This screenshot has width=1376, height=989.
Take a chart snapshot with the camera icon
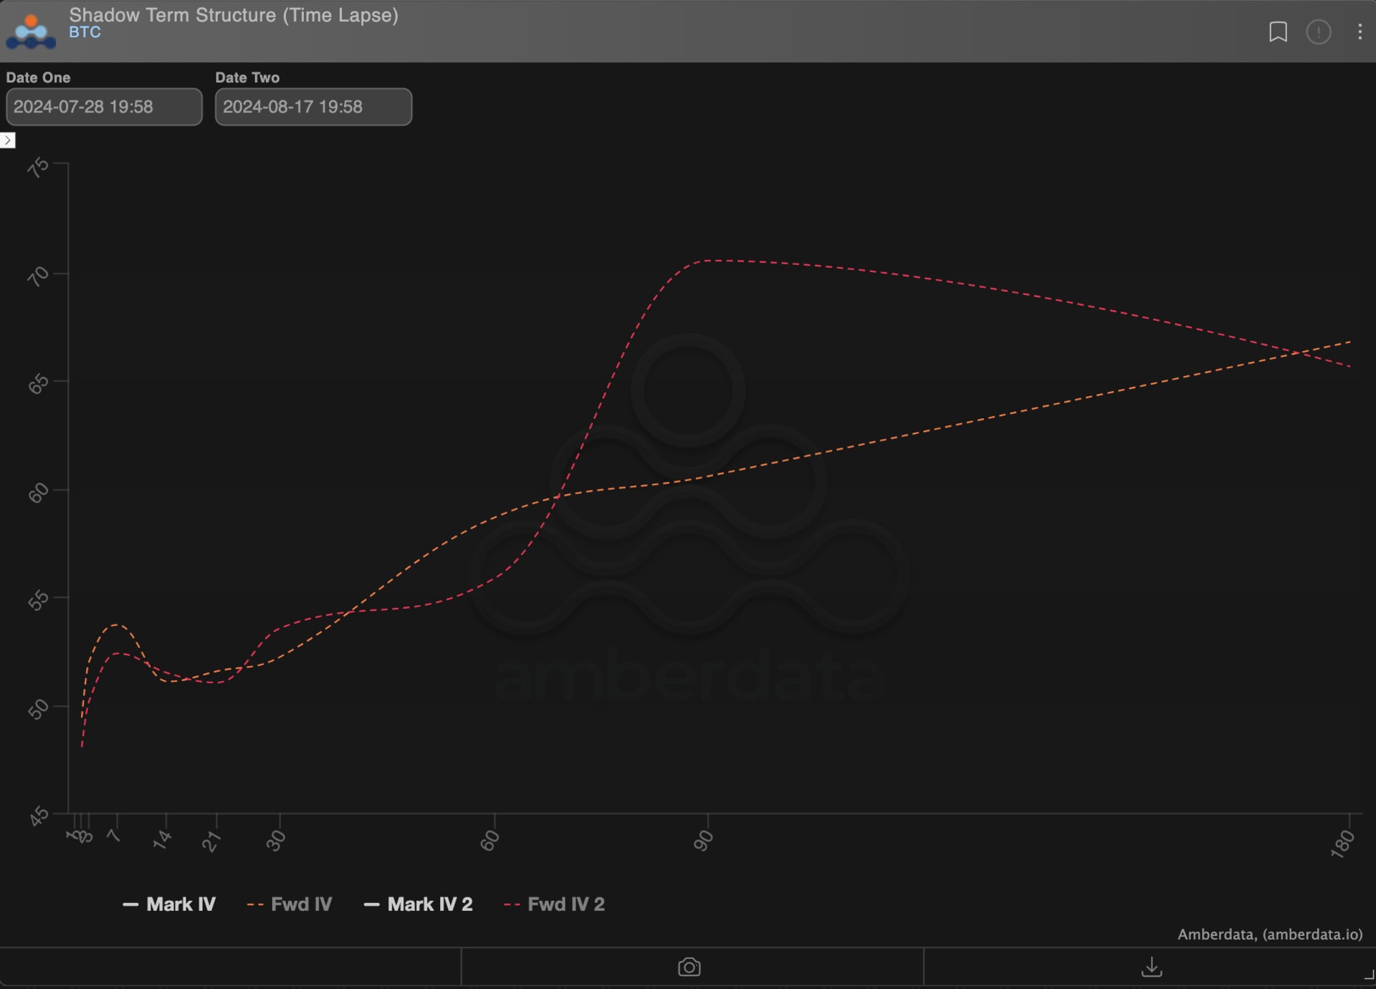[x=689, y=967]
